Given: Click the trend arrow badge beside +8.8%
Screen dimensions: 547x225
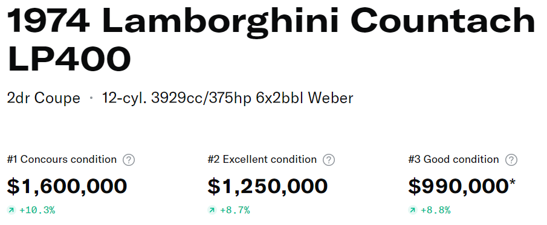Looking at the screenshot, I should (413, 210).
